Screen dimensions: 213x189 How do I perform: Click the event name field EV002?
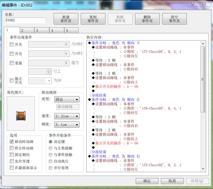pos(25,21)
